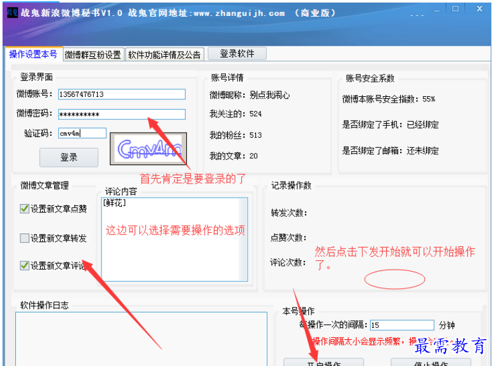Image resolution: width=492 pixels, height=366 pixels.
Task: Toggle 设置新文章评论 checkbox
Action: (x=24, y=266)
